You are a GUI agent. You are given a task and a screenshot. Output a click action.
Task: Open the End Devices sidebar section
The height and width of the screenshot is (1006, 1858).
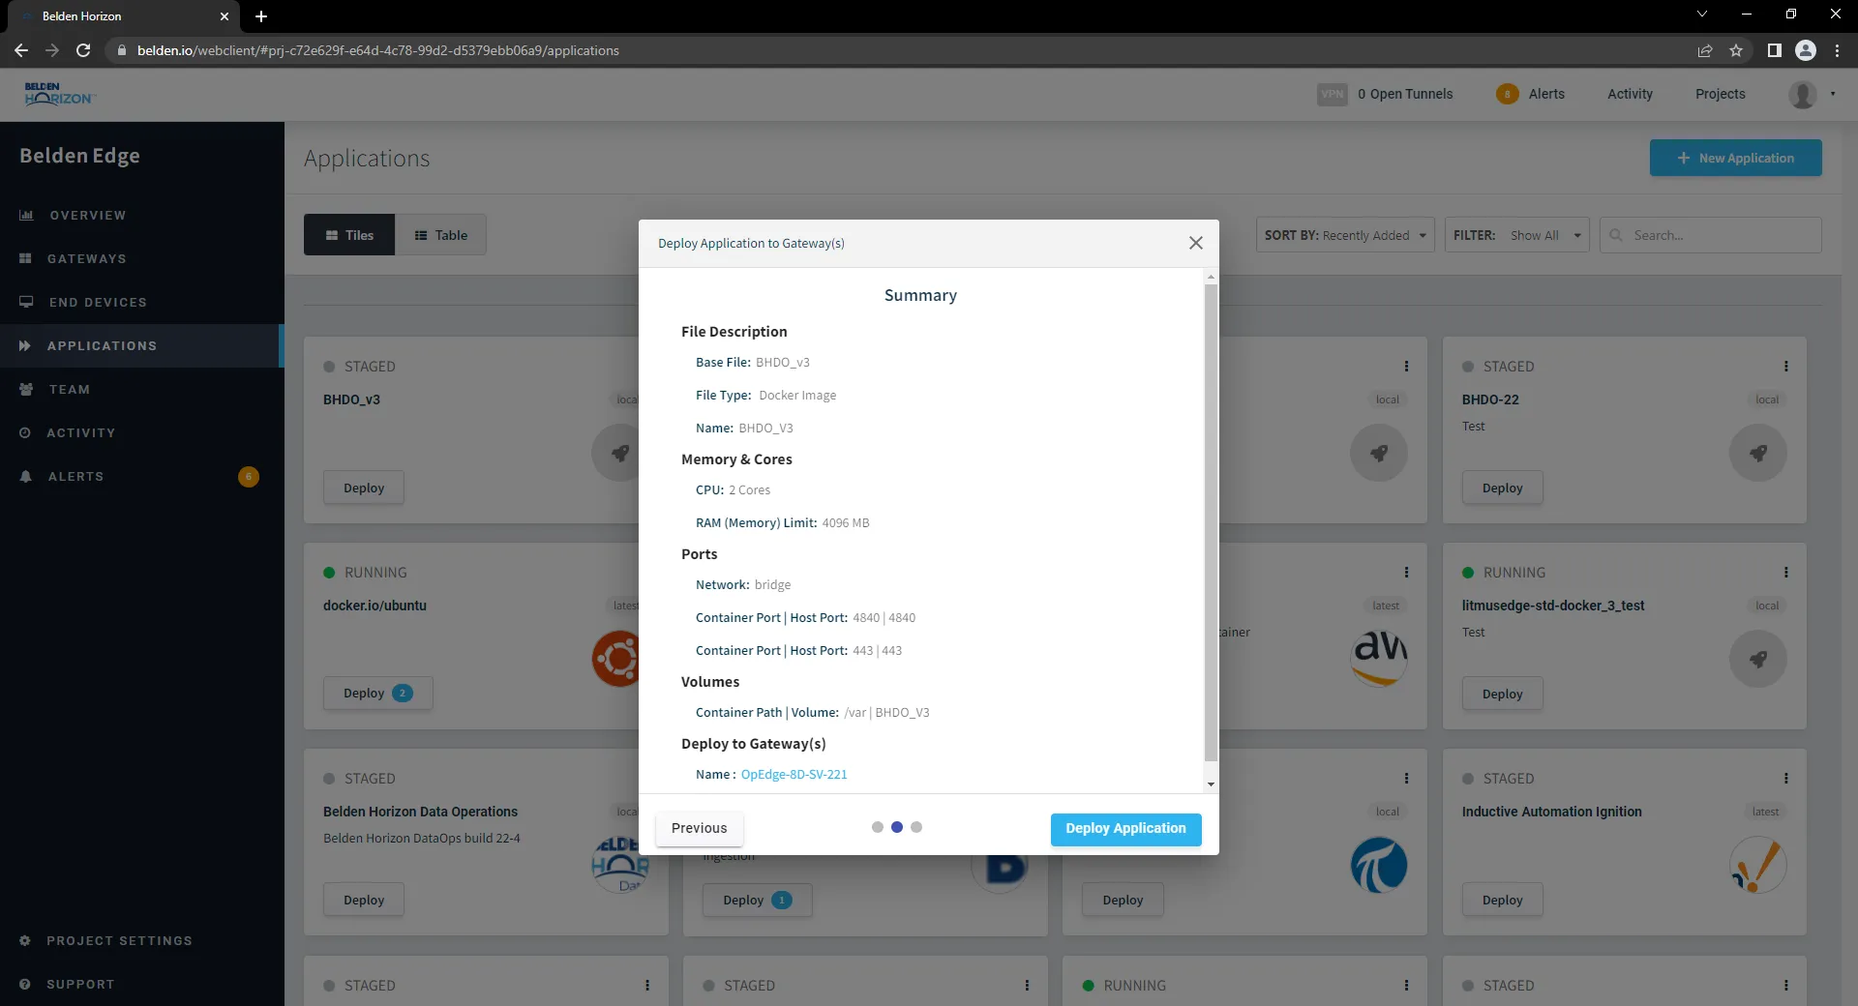142,302
